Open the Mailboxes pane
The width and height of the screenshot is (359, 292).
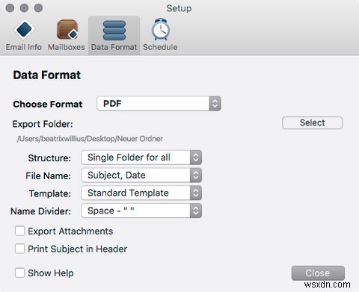tap(67, 35)
